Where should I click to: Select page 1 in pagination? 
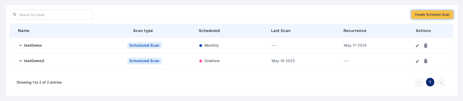coord(430,82)
